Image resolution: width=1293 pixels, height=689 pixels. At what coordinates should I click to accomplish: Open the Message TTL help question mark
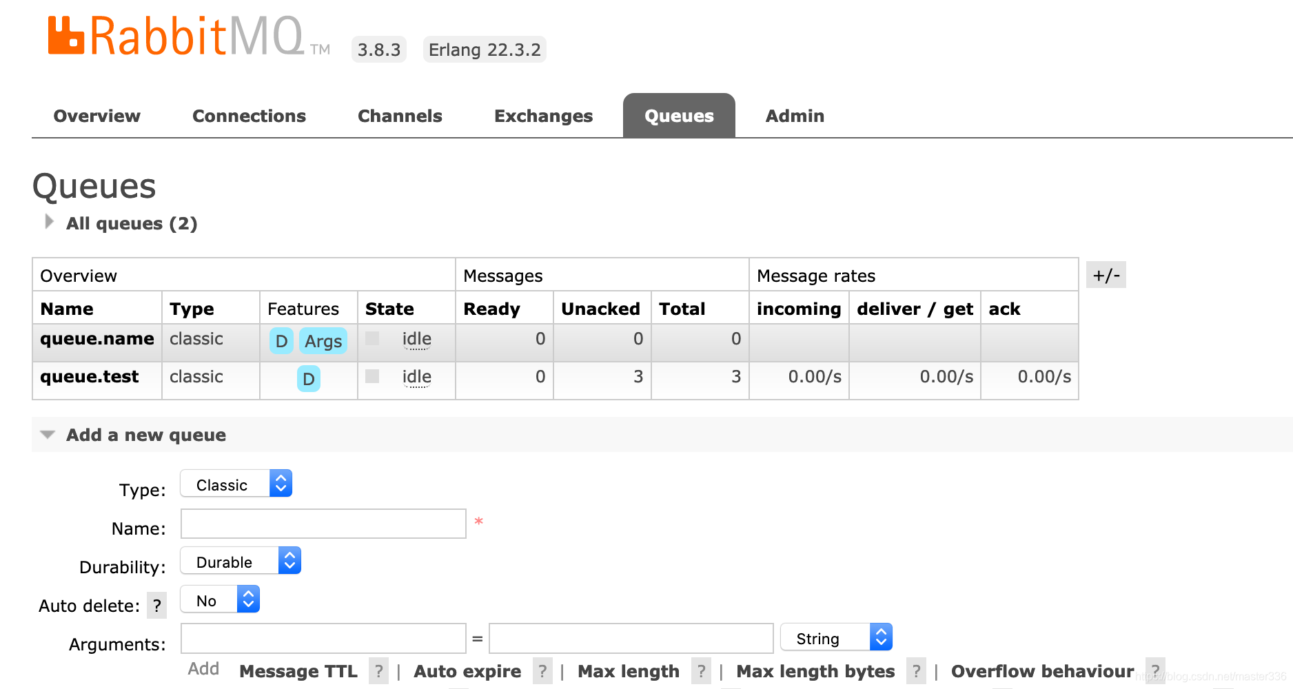(x=378, y=671)
